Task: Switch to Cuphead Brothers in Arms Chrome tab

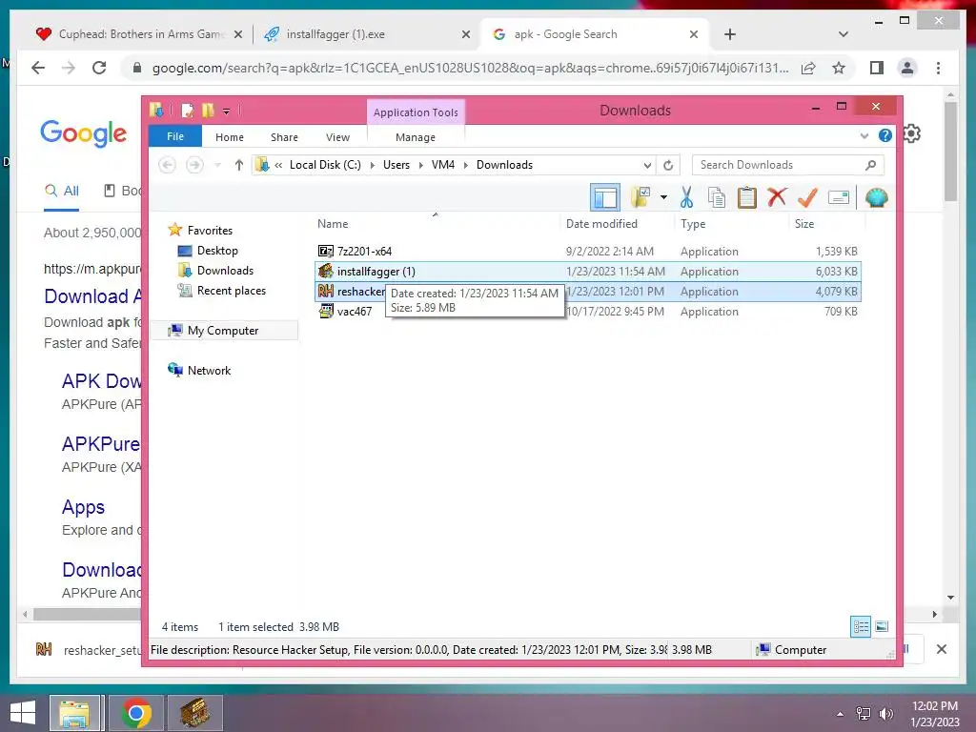Action: 138,34
